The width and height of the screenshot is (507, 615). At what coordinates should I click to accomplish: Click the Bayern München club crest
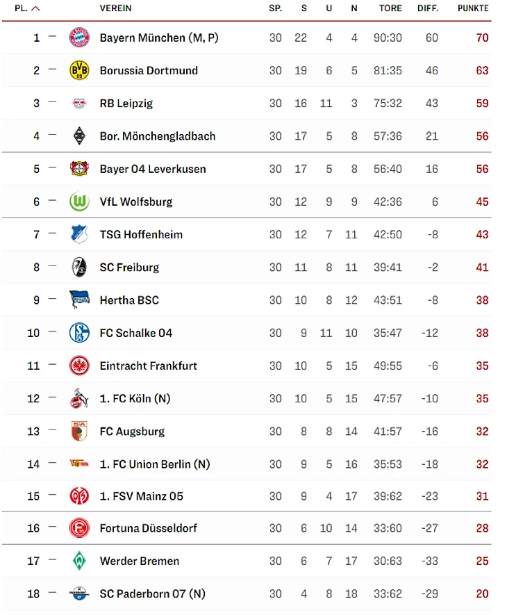(x=79, y=38)
